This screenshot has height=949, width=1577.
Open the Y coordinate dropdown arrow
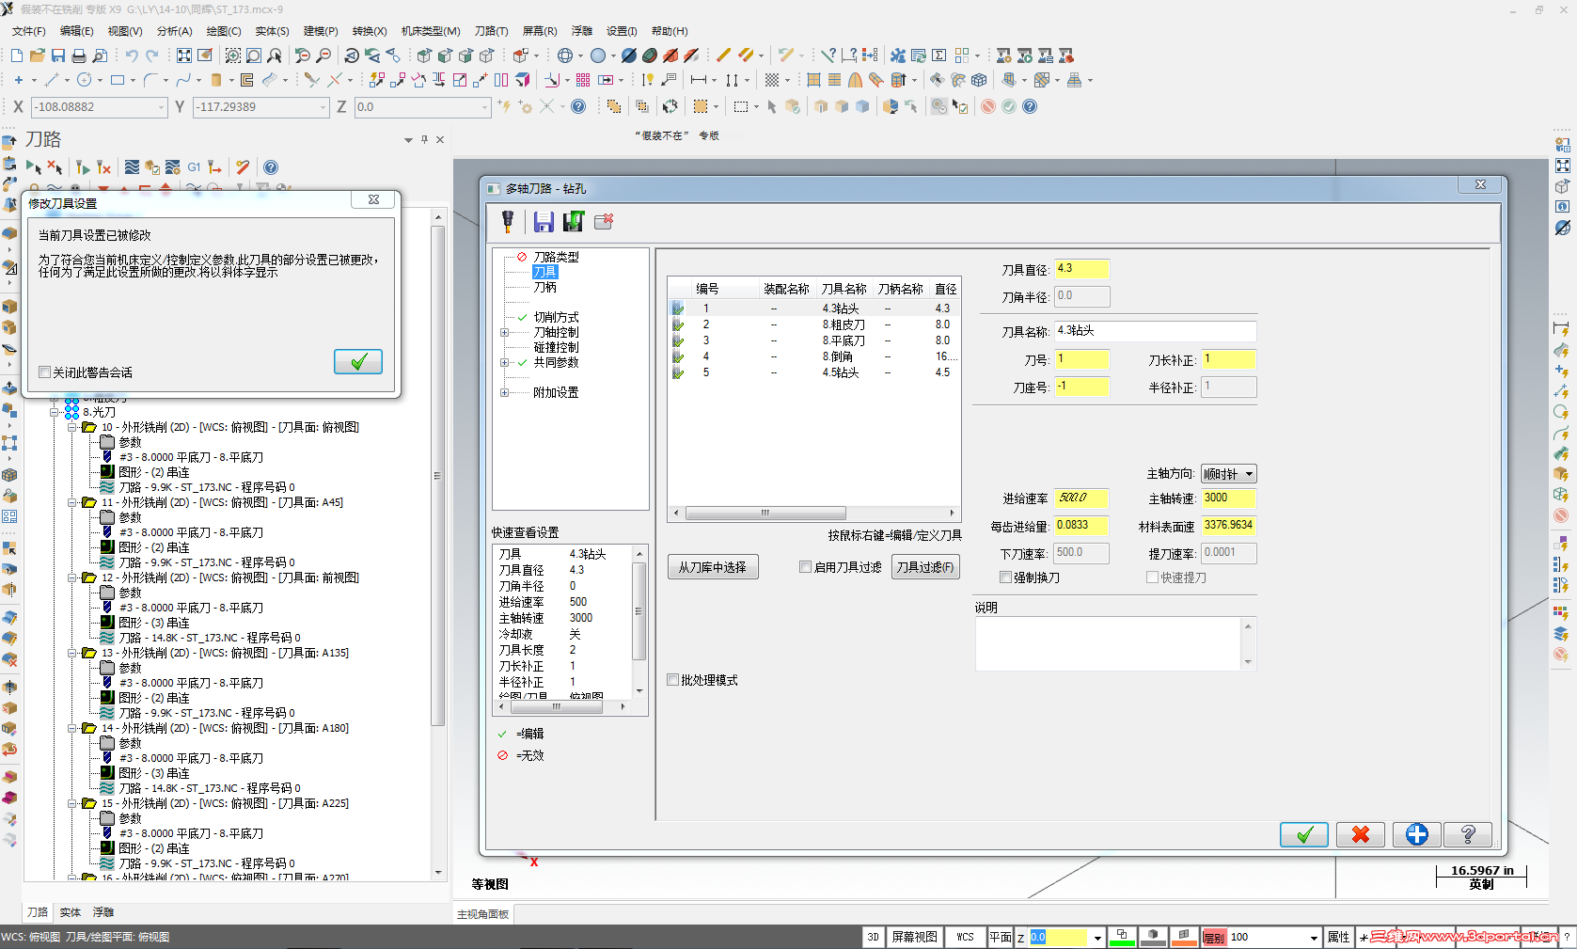323,107
